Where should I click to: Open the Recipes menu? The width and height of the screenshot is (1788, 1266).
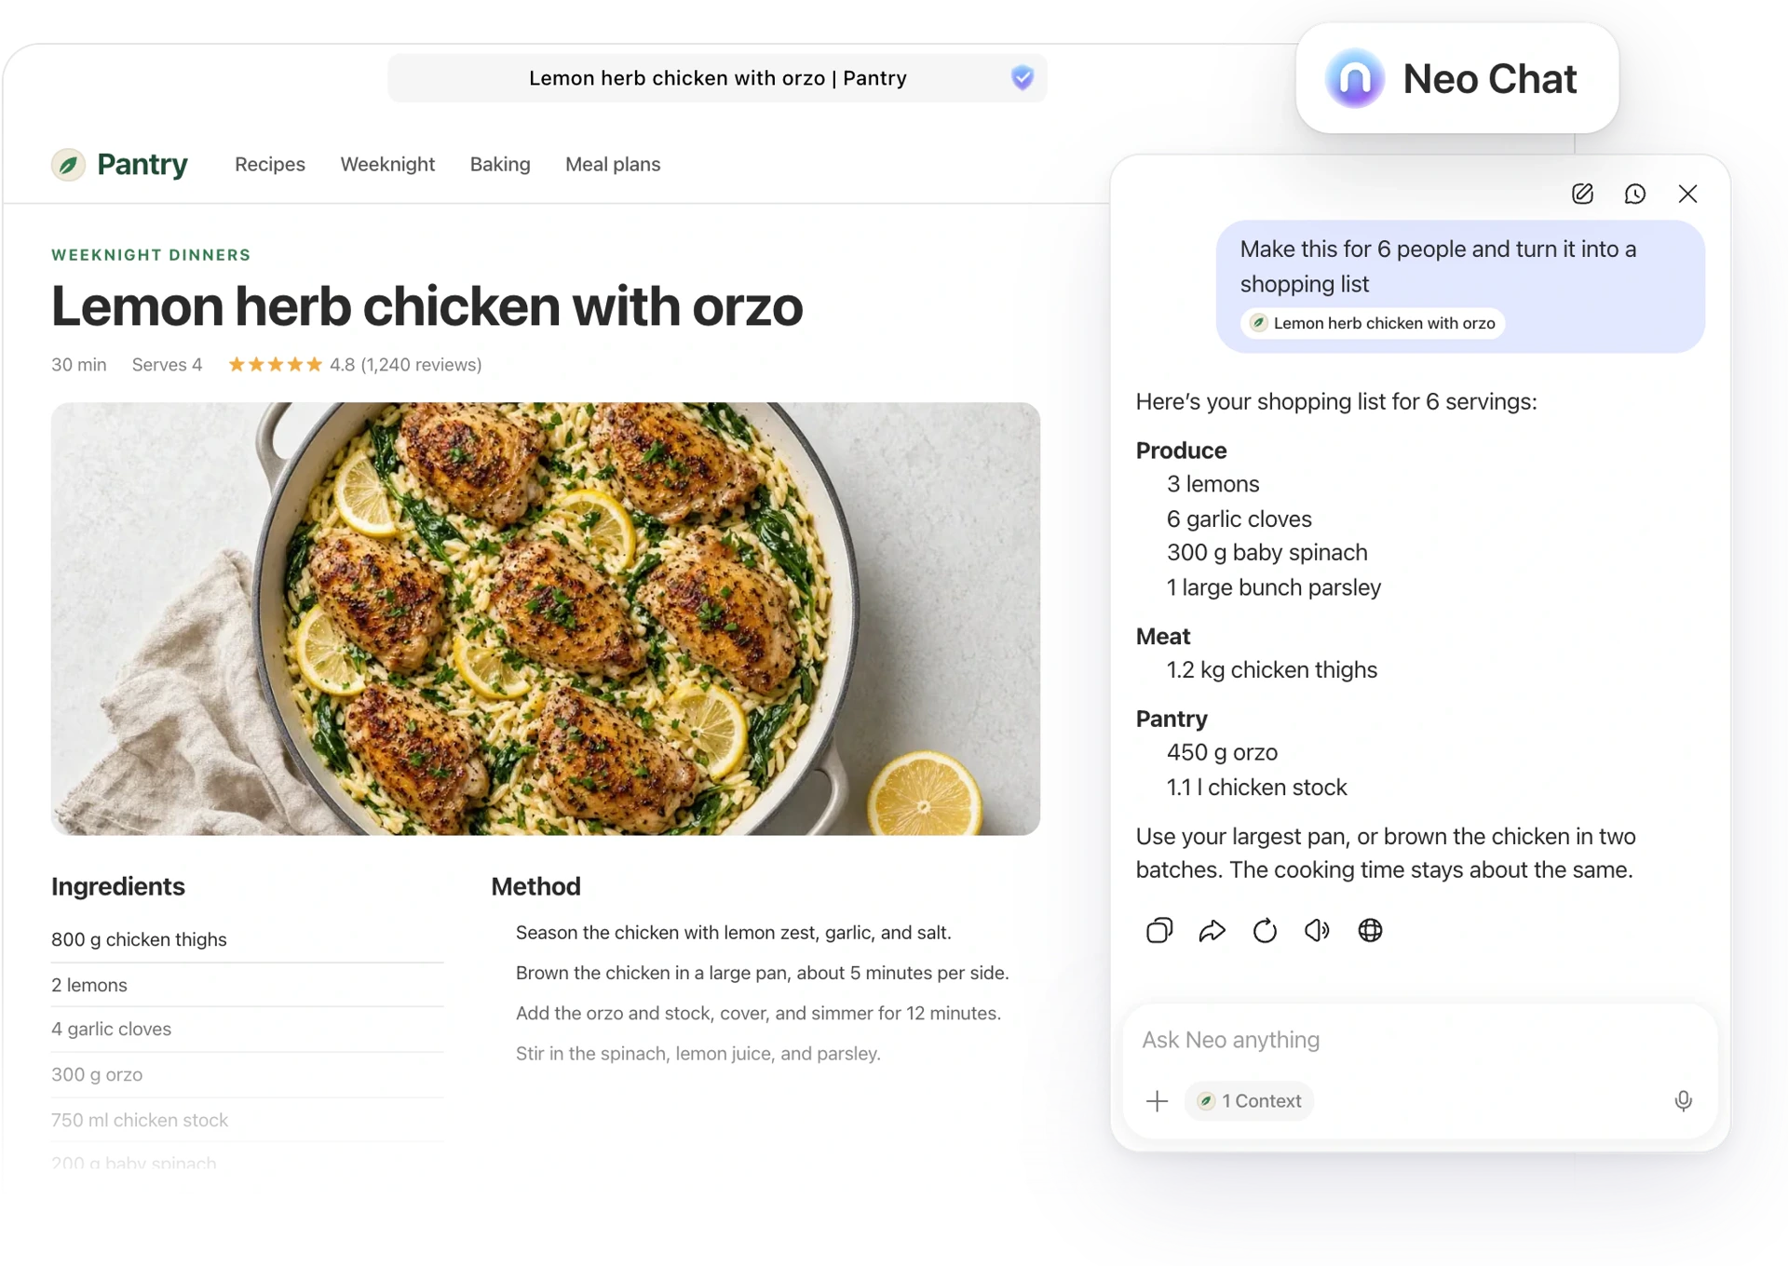[270, 165]
